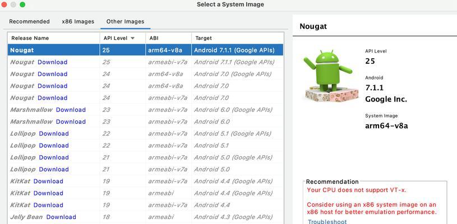This screenshot has width=457, height=224.
Task: Select the highlighted Nougat arm64-v8a row
Action: pyautogui.click(x=145, y=50)
